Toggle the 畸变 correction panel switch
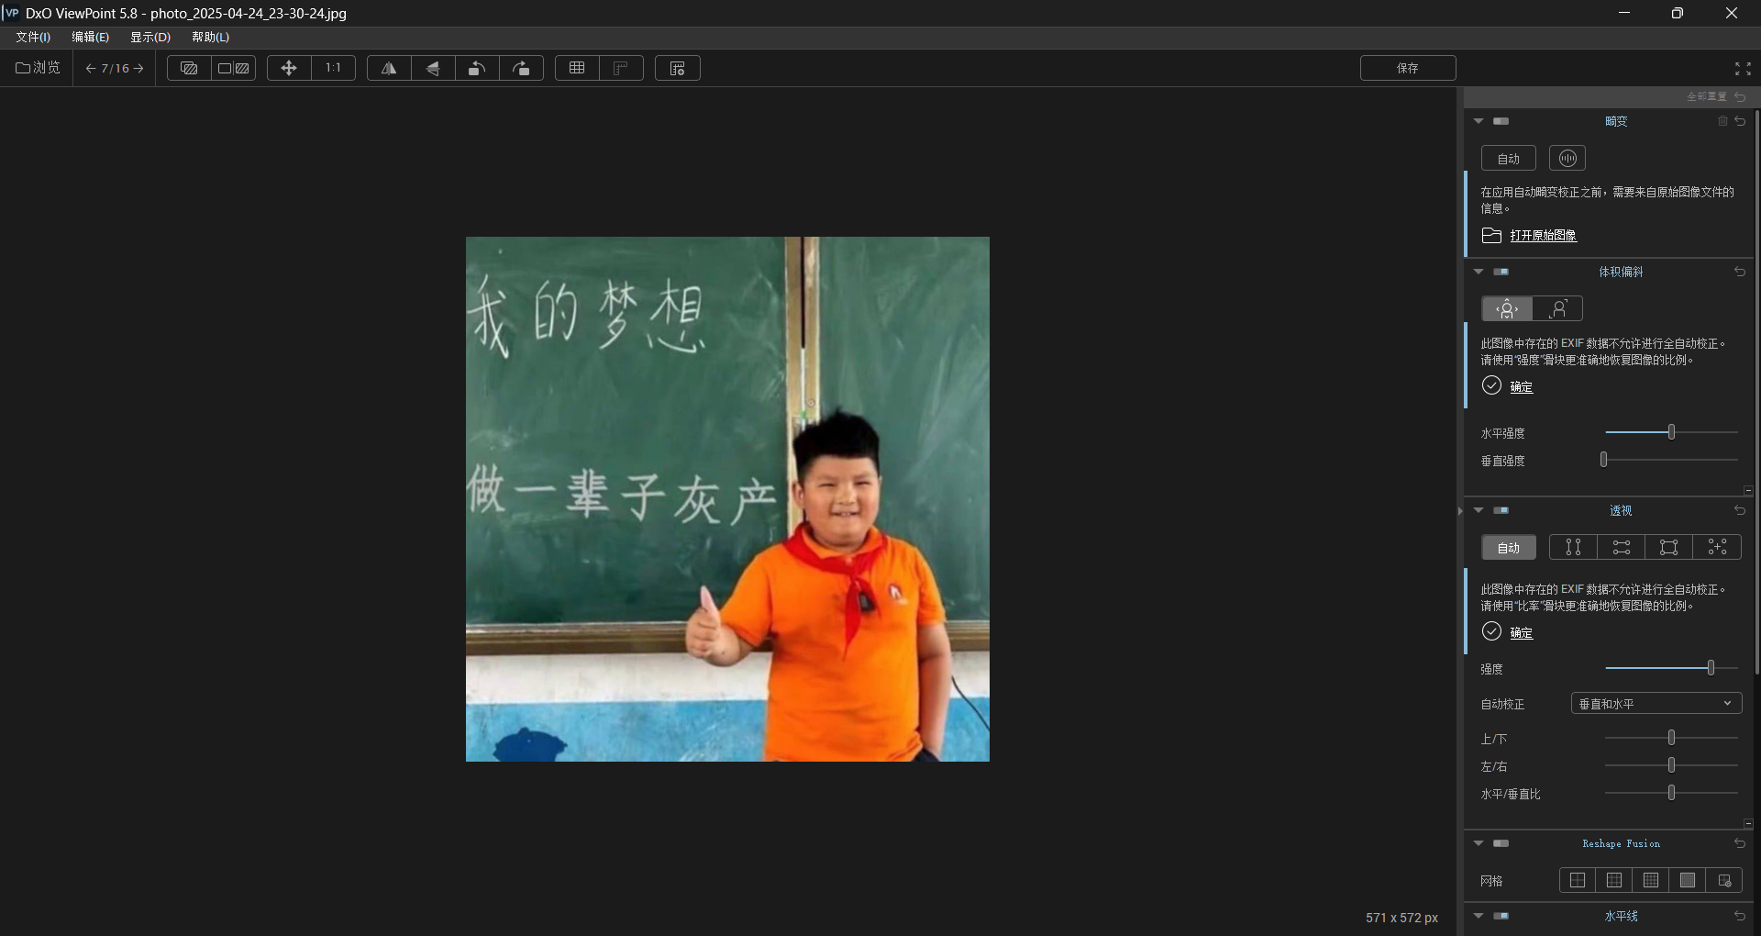 pyautogui.click(x=1501, y=120)
